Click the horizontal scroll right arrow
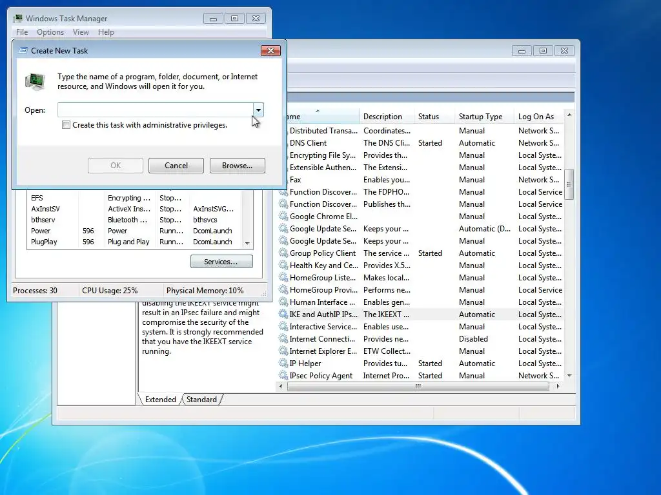661x495 pixels. point(558,386)
